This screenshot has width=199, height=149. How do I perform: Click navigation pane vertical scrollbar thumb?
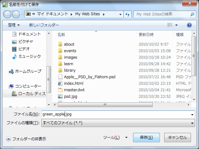pyautogui.click(x=49, y=79)
